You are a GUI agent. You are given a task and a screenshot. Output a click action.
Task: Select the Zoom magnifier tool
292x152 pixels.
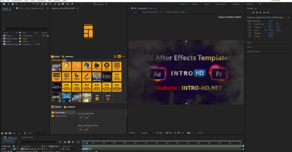[x=16, y=4]
